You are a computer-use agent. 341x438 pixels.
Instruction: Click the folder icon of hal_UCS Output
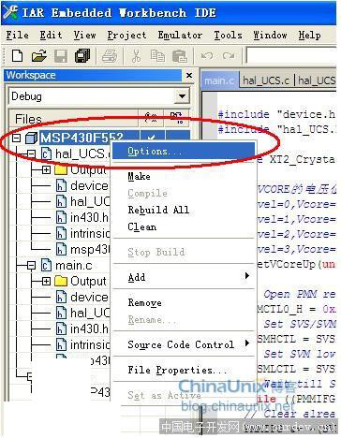pyautogui.click(x=61, y=170)
